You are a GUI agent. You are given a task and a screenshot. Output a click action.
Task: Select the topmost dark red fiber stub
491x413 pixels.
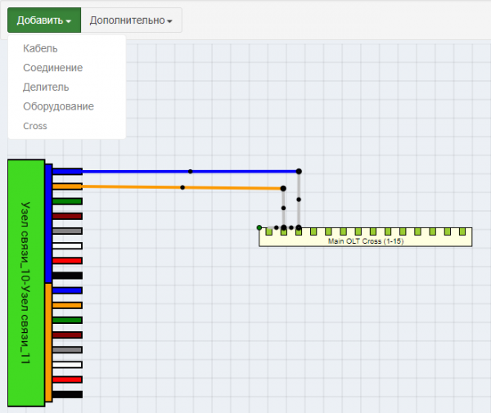(68, 216)
